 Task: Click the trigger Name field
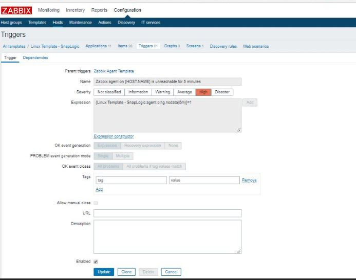pos(167,82)
